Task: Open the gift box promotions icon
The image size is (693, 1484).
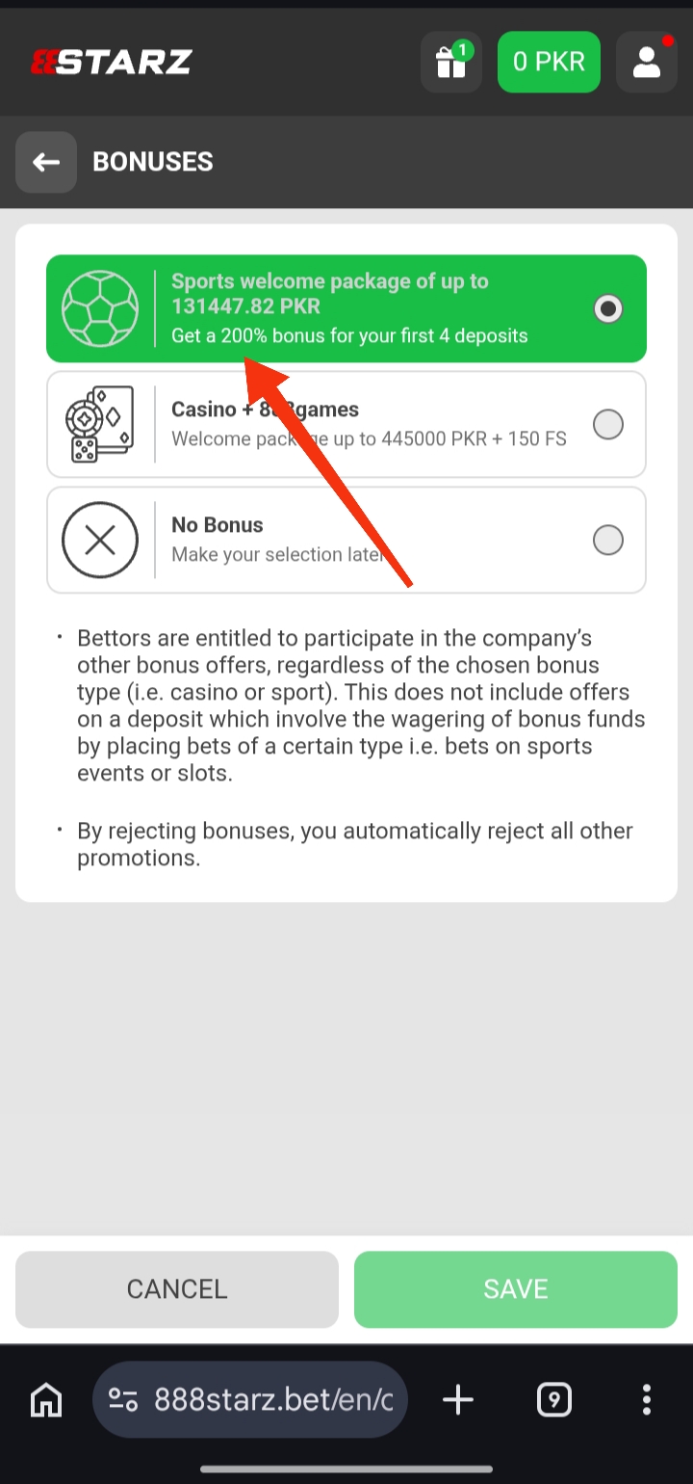Action: (x=450, y=63)
